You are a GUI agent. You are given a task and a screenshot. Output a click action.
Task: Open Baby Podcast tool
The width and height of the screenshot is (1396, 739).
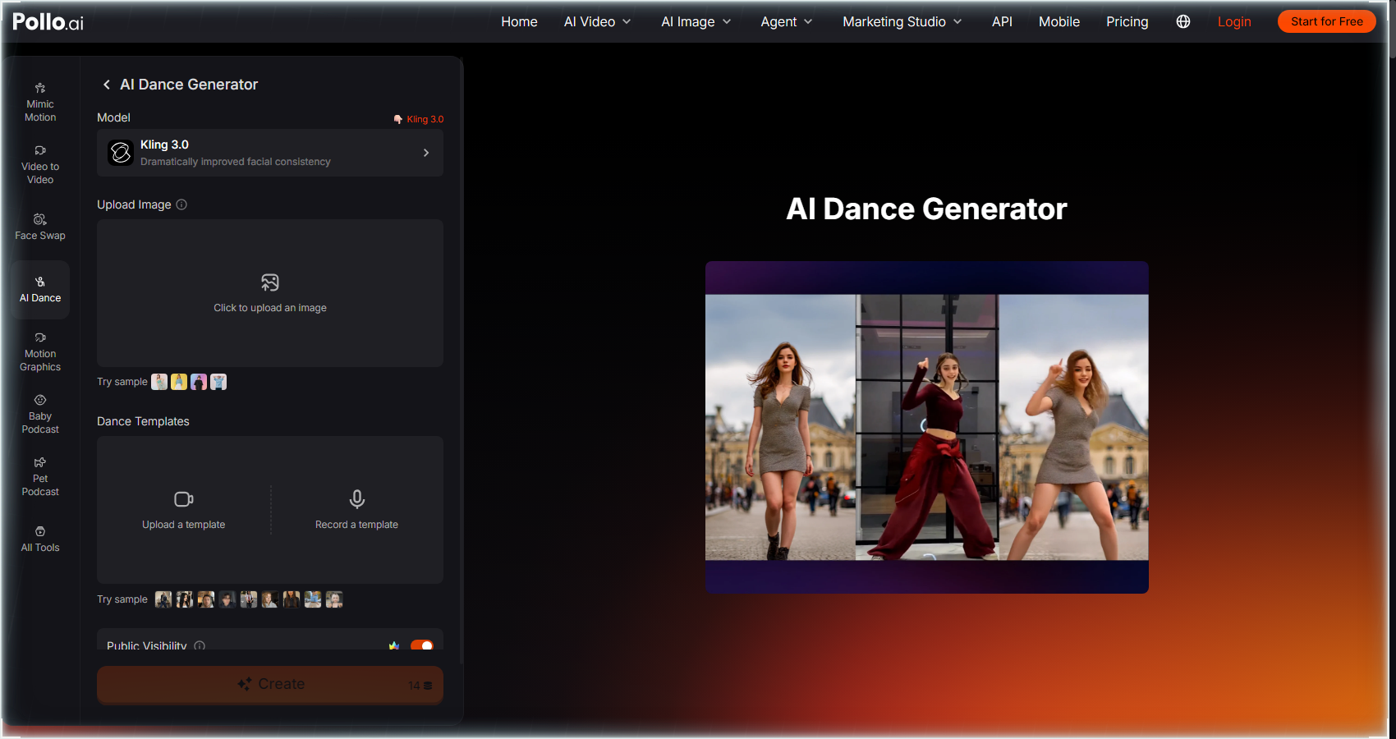(x=40, y=415)
